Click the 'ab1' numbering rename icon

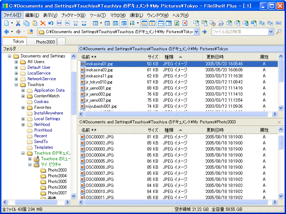click(x=278, y=23)
